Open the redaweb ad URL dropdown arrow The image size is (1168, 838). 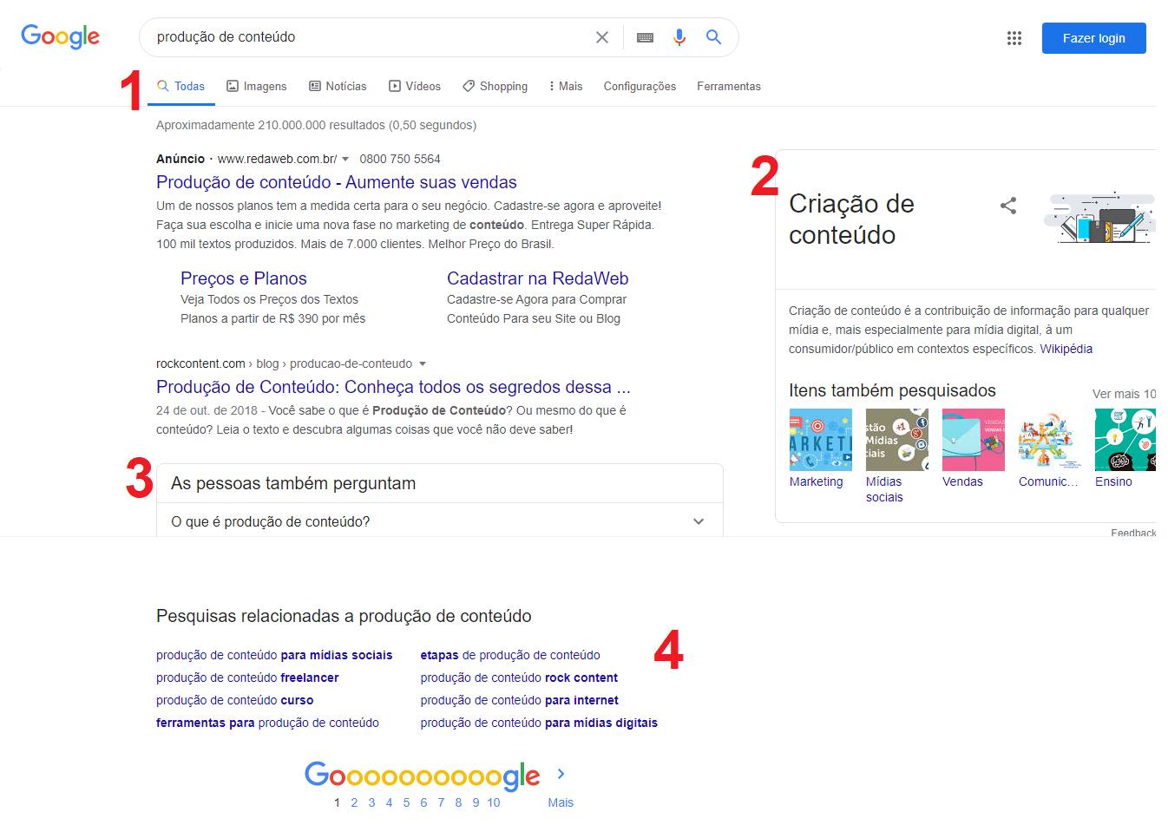coord(345,160)
